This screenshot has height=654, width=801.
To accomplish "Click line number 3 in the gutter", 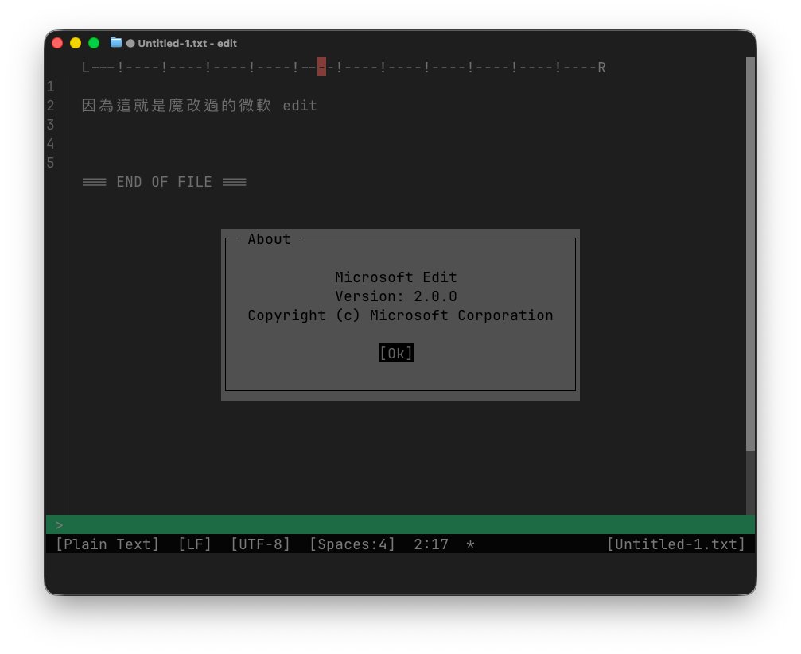I will click(x=51, y=125).
